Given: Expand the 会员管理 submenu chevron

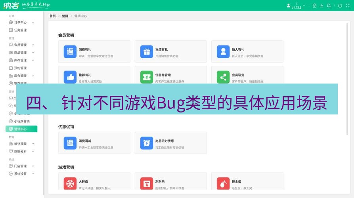Looking at the screenshot, I should click(33, 45).
